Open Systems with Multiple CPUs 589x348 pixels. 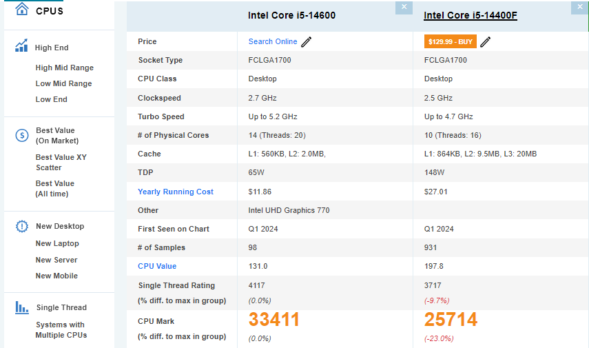[x=61, y=330]
